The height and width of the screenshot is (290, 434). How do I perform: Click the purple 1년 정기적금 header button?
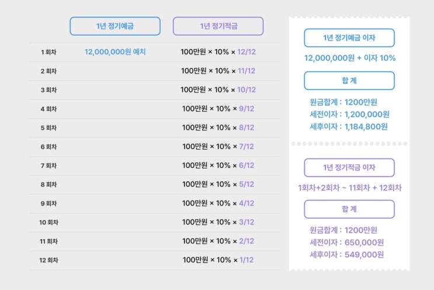[x=218, y=26]
